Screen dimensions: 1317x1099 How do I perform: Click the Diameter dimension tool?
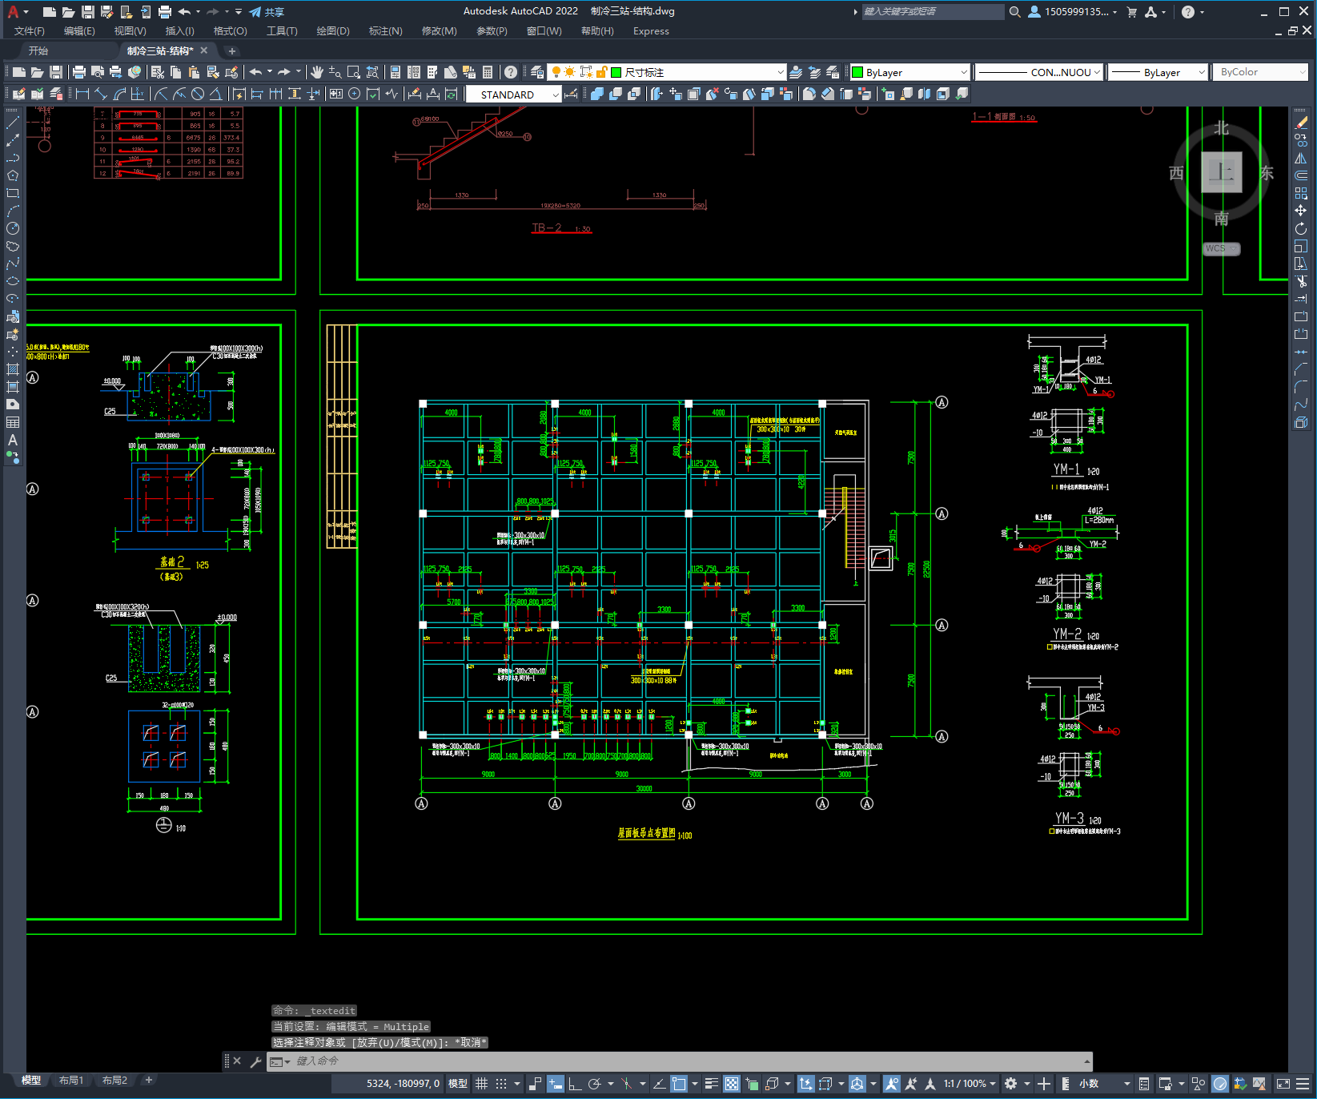(198, 95)
